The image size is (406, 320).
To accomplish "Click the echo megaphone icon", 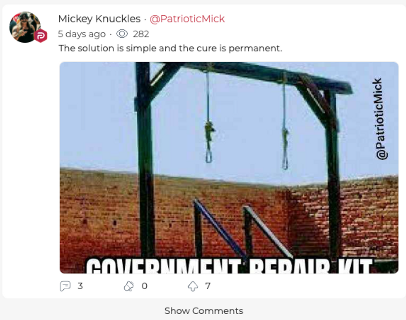I will 129,286.
